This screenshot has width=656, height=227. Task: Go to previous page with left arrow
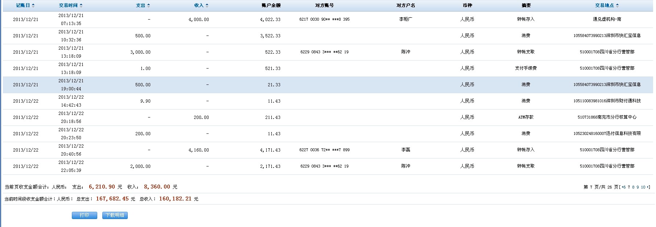[622, 187]
